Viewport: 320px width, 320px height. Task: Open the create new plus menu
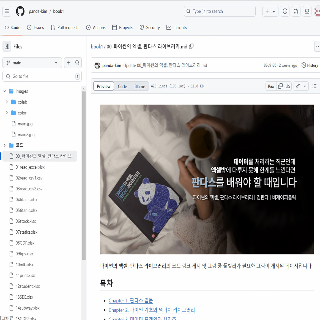tap(270, 11)
